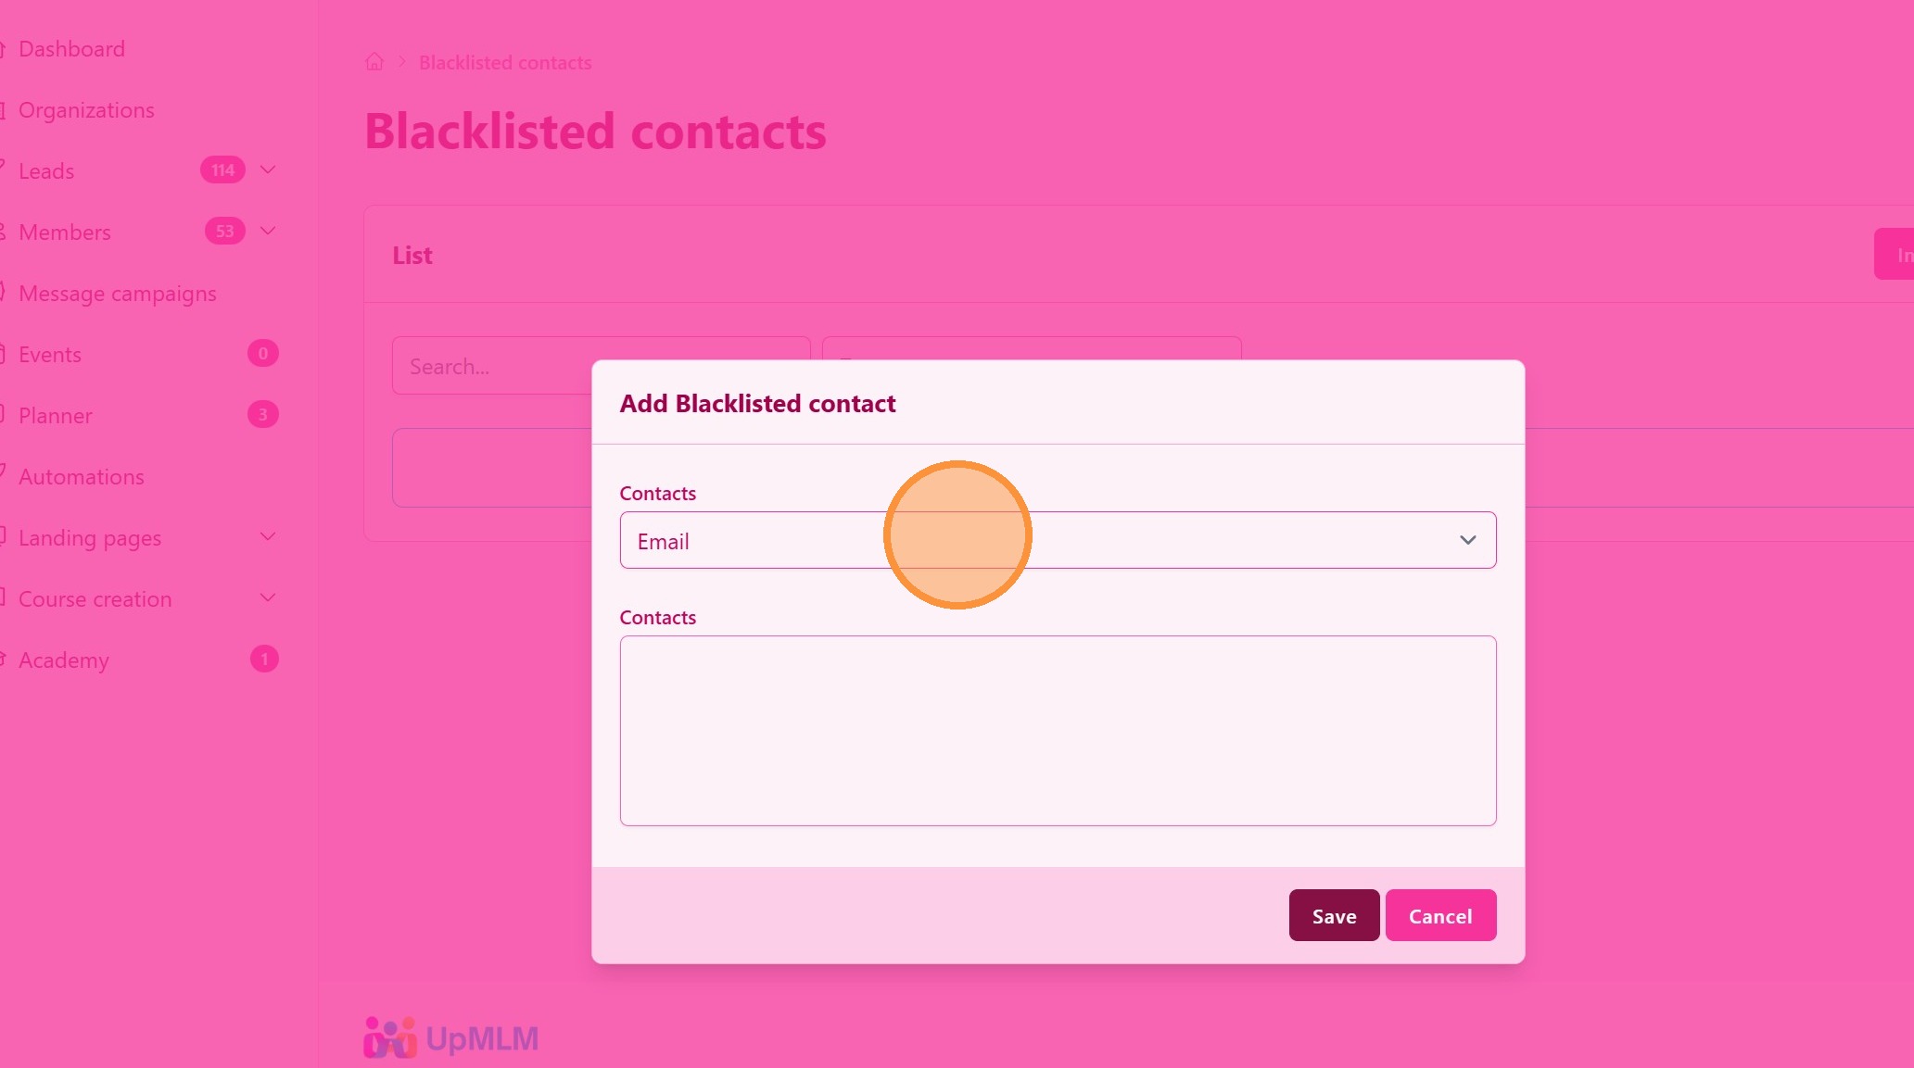Open Dashboard in the sidebar
Viewport: 1914px width, 1068px height.
71,49
